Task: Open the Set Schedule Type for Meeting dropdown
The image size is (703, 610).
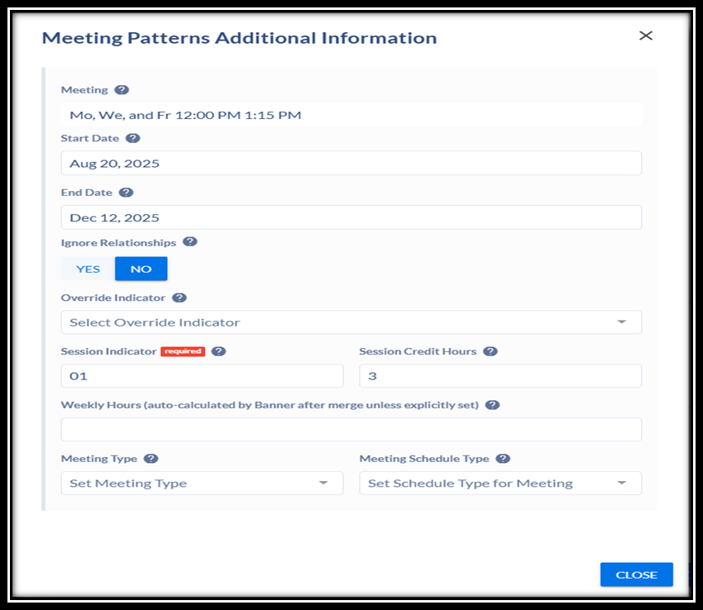Action: tap(500, 484)
